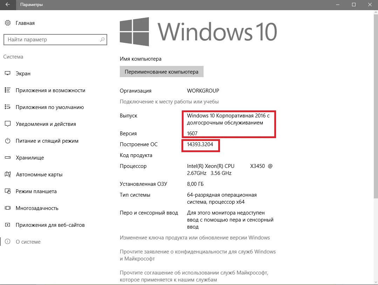Open the Хранилище section

30,158
